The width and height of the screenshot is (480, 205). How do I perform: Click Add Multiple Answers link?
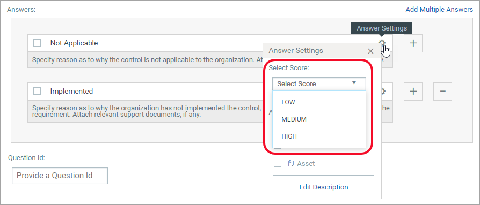pos(439,10)
